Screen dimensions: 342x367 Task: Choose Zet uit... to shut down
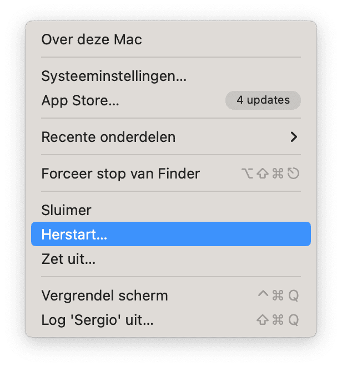click(68, 258)
